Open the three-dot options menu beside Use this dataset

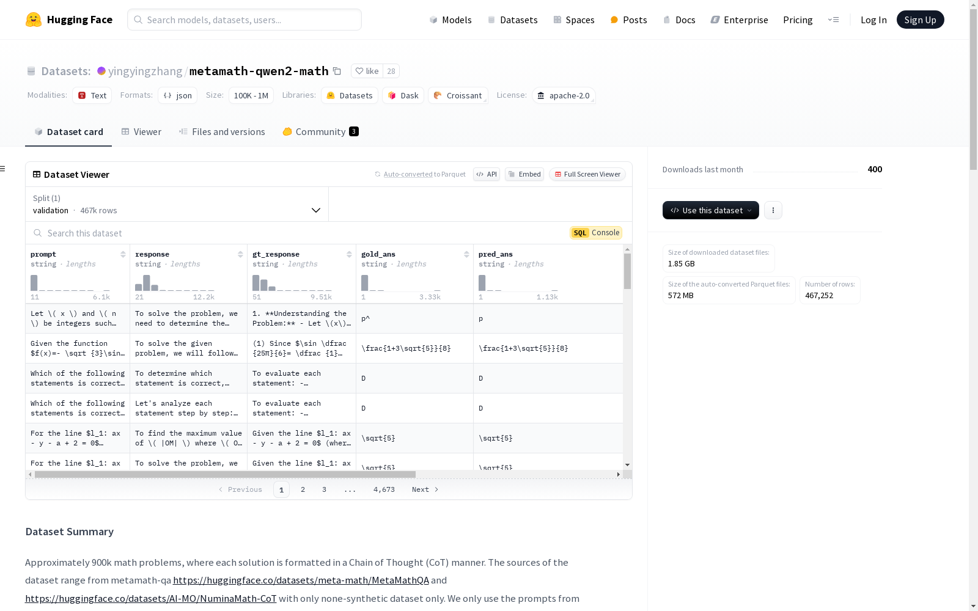point(773,210)
